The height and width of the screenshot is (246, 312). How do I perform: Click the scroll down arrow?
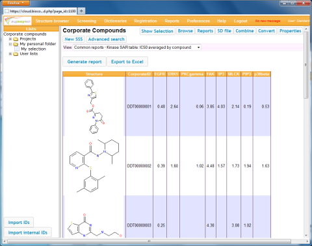tap(306, 236)
